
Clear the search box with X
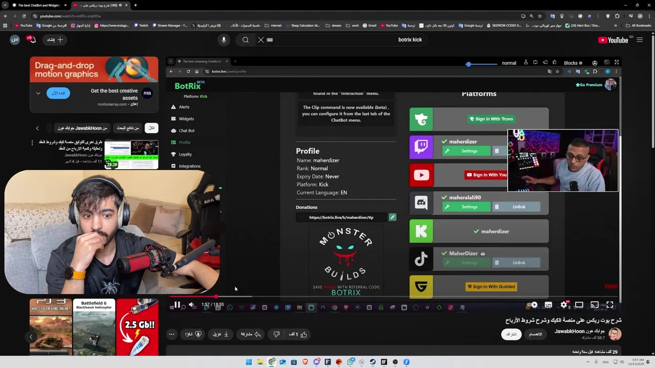pos(261,40)
